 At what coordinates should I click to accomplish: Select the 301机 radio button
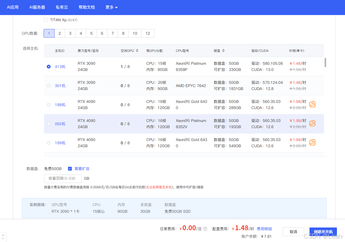click(49, 86)
